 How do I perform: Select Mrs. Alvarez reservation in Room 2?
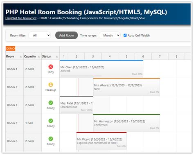click(126, 87)
